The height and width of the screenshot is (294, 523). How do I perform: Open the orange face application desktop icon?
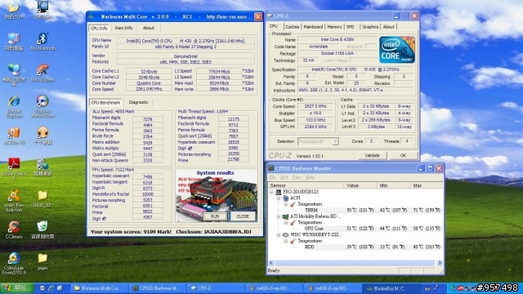click(42, 136)
